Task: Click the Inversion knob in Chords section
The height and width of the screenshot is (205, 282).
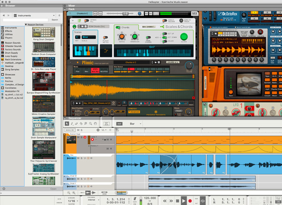Action: (x=135, y=36)
